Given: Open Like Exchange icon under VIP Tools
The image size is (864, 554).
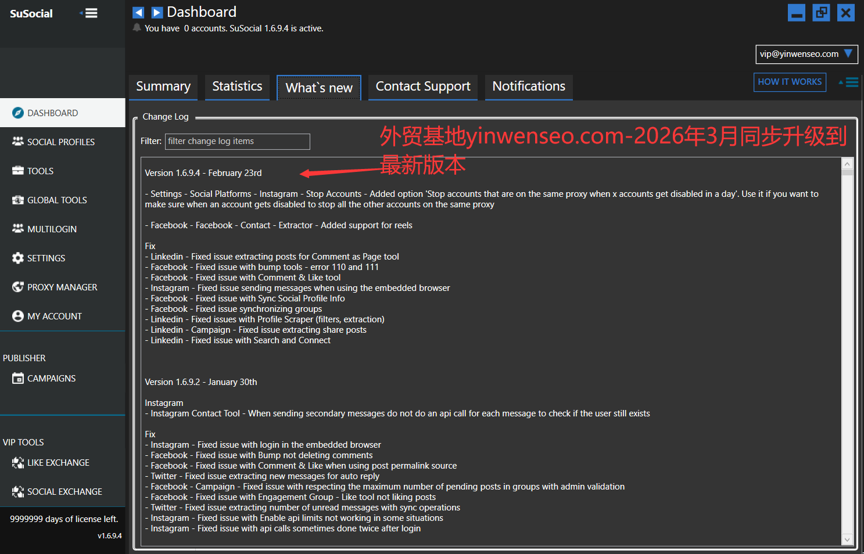Looking at the screenshot, I should point(18,462).
